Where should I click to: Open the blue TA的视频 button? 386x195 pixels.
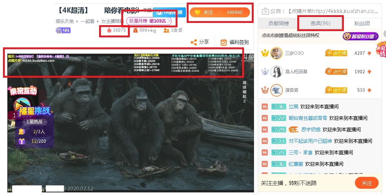pos(169,12)
